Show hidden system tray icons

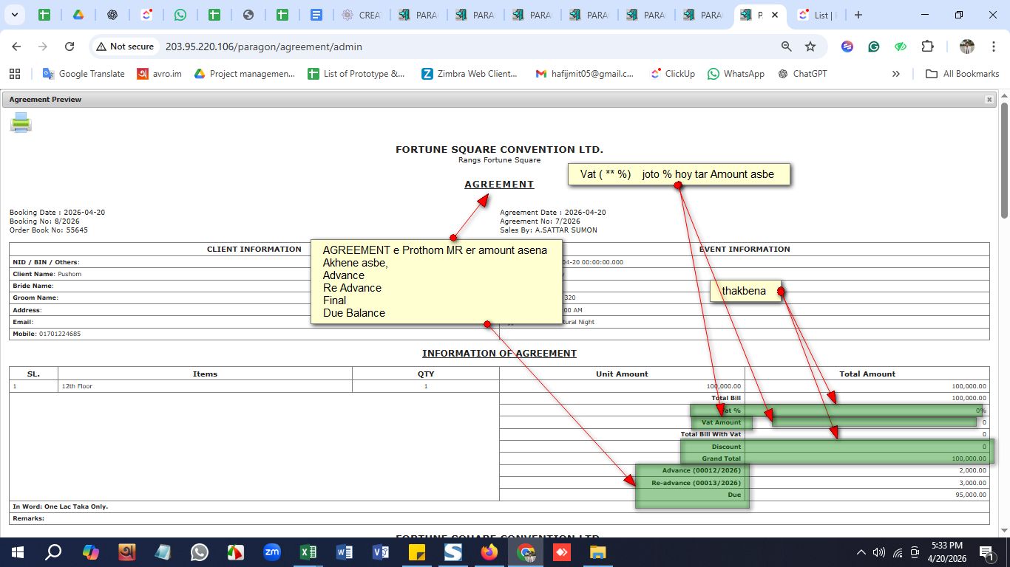861,552
